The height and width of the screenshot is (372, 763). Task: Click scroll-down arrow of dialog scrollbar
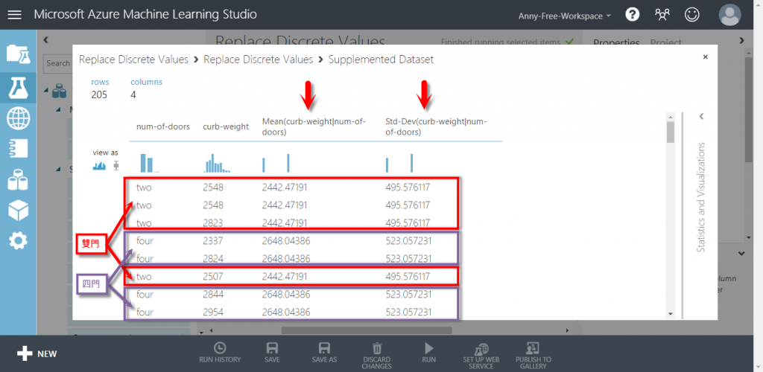pos(671,314)
